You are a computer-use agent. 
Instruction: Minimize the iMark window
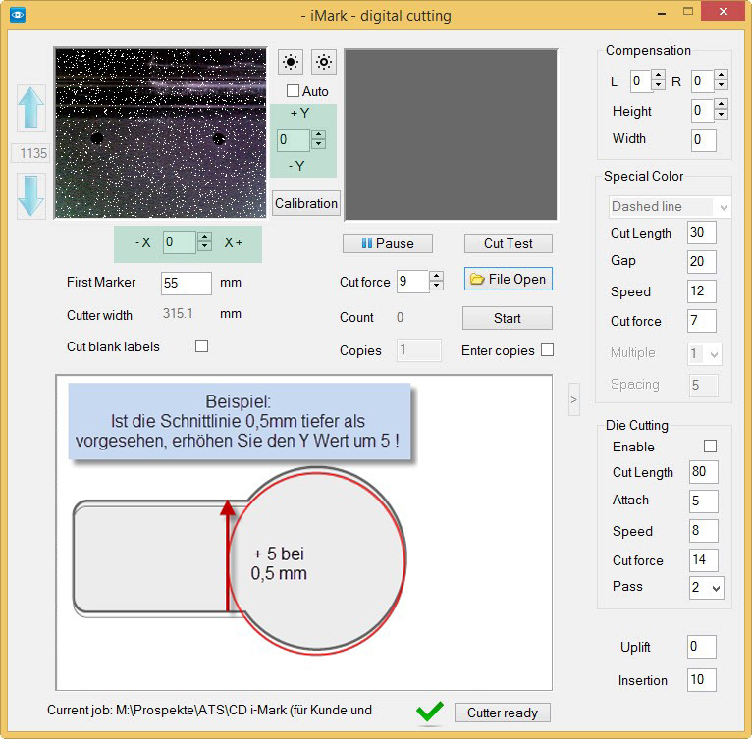663,14
